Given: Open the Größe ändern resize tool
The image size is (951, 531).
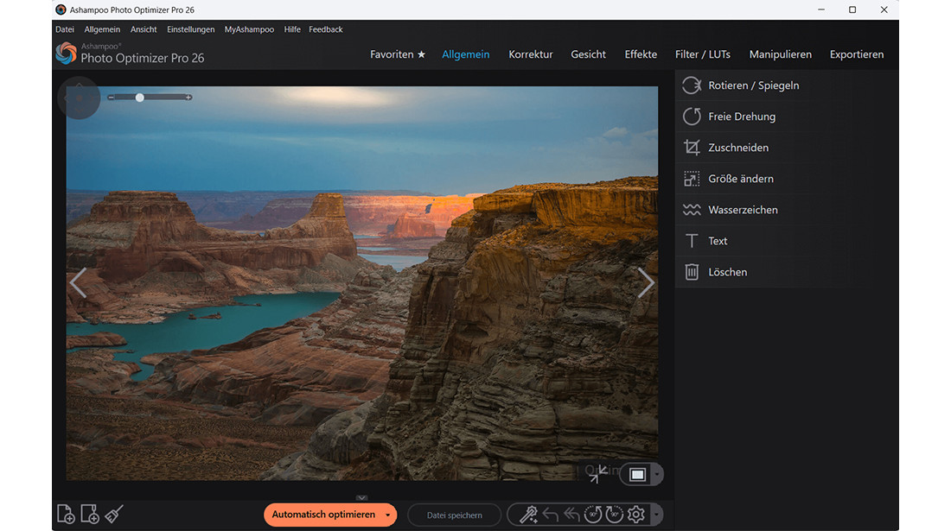Looking at the screenshot, I should tap(785, 179).
